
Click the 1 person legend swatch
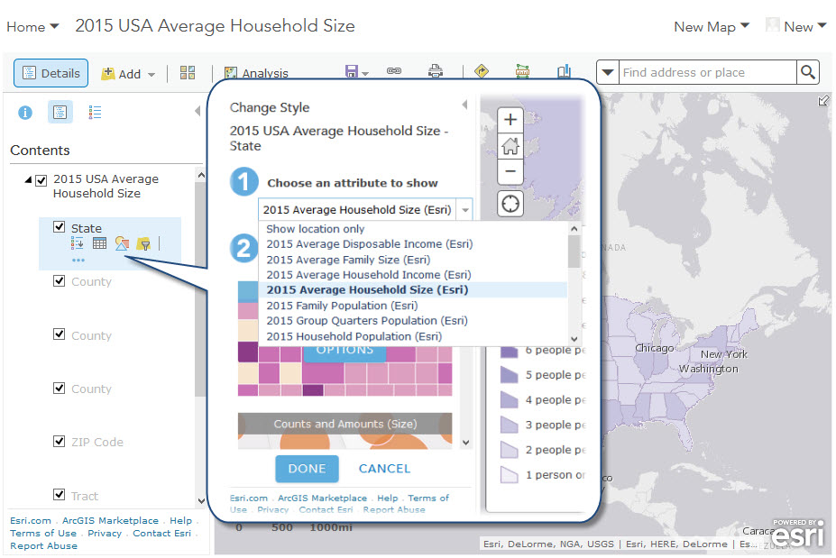[510, 474]
